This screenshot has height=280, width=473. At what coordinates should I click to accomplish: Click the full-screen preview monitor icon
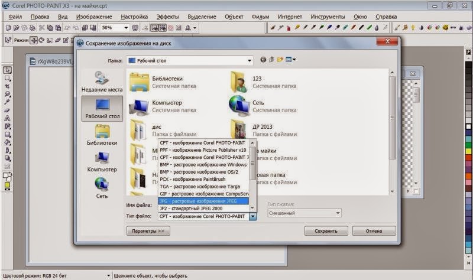coord(135,28)
